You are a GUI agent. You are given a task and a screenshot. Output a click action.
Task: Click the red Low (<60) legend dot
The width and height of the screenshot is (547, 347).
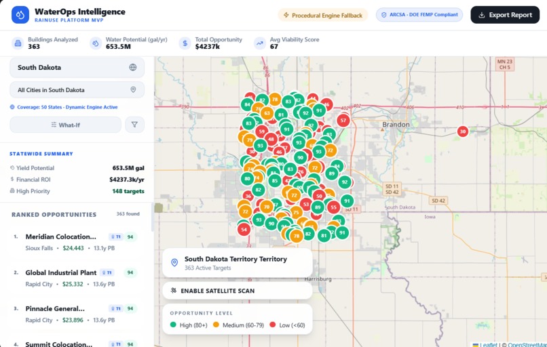coord(272,325)
